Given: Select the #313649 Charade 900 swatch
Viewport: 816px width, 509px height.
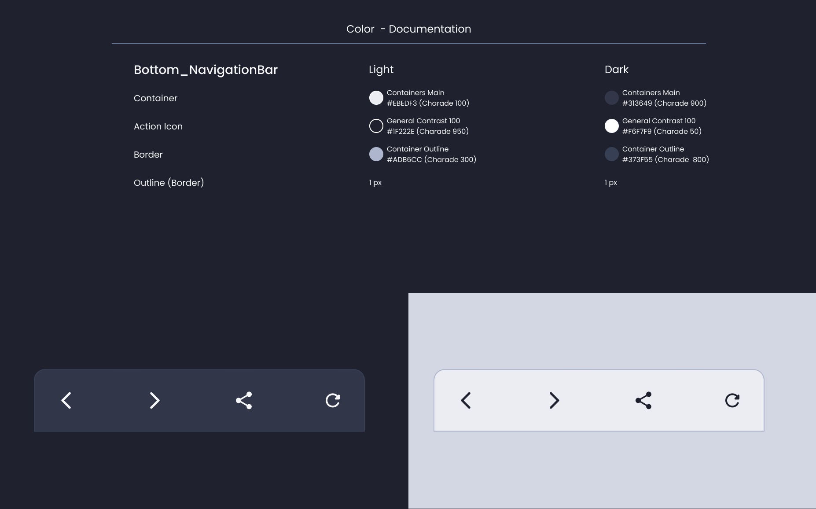Looking at the screenshot, I should pos(612,98).
